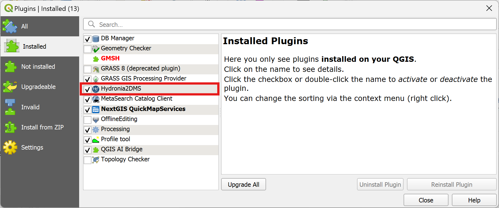Focus the plugin Search field
The height and width of the screenshot is (208, 499).
[x=290, y=24]
